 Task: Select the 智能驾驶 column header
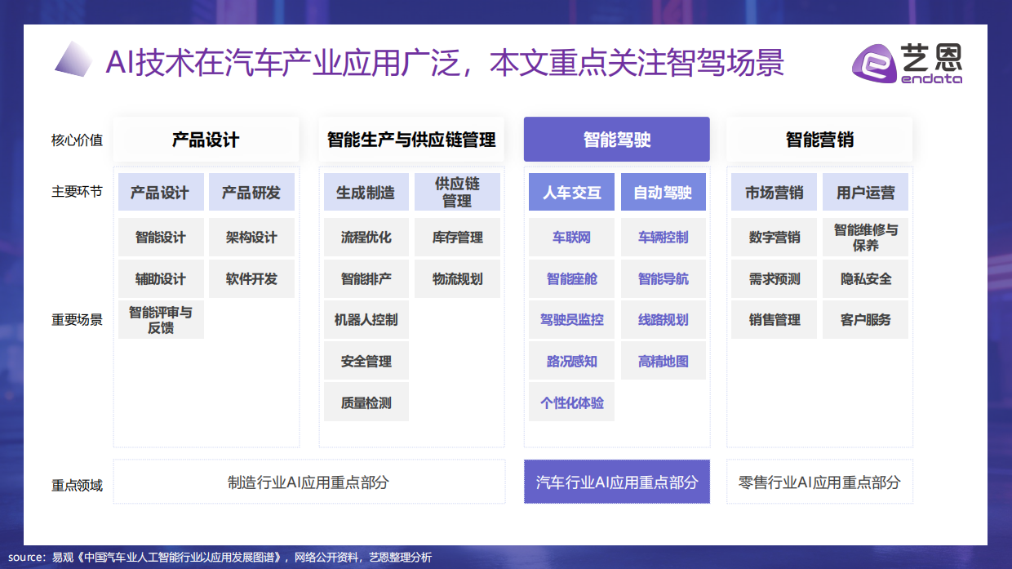616,139
